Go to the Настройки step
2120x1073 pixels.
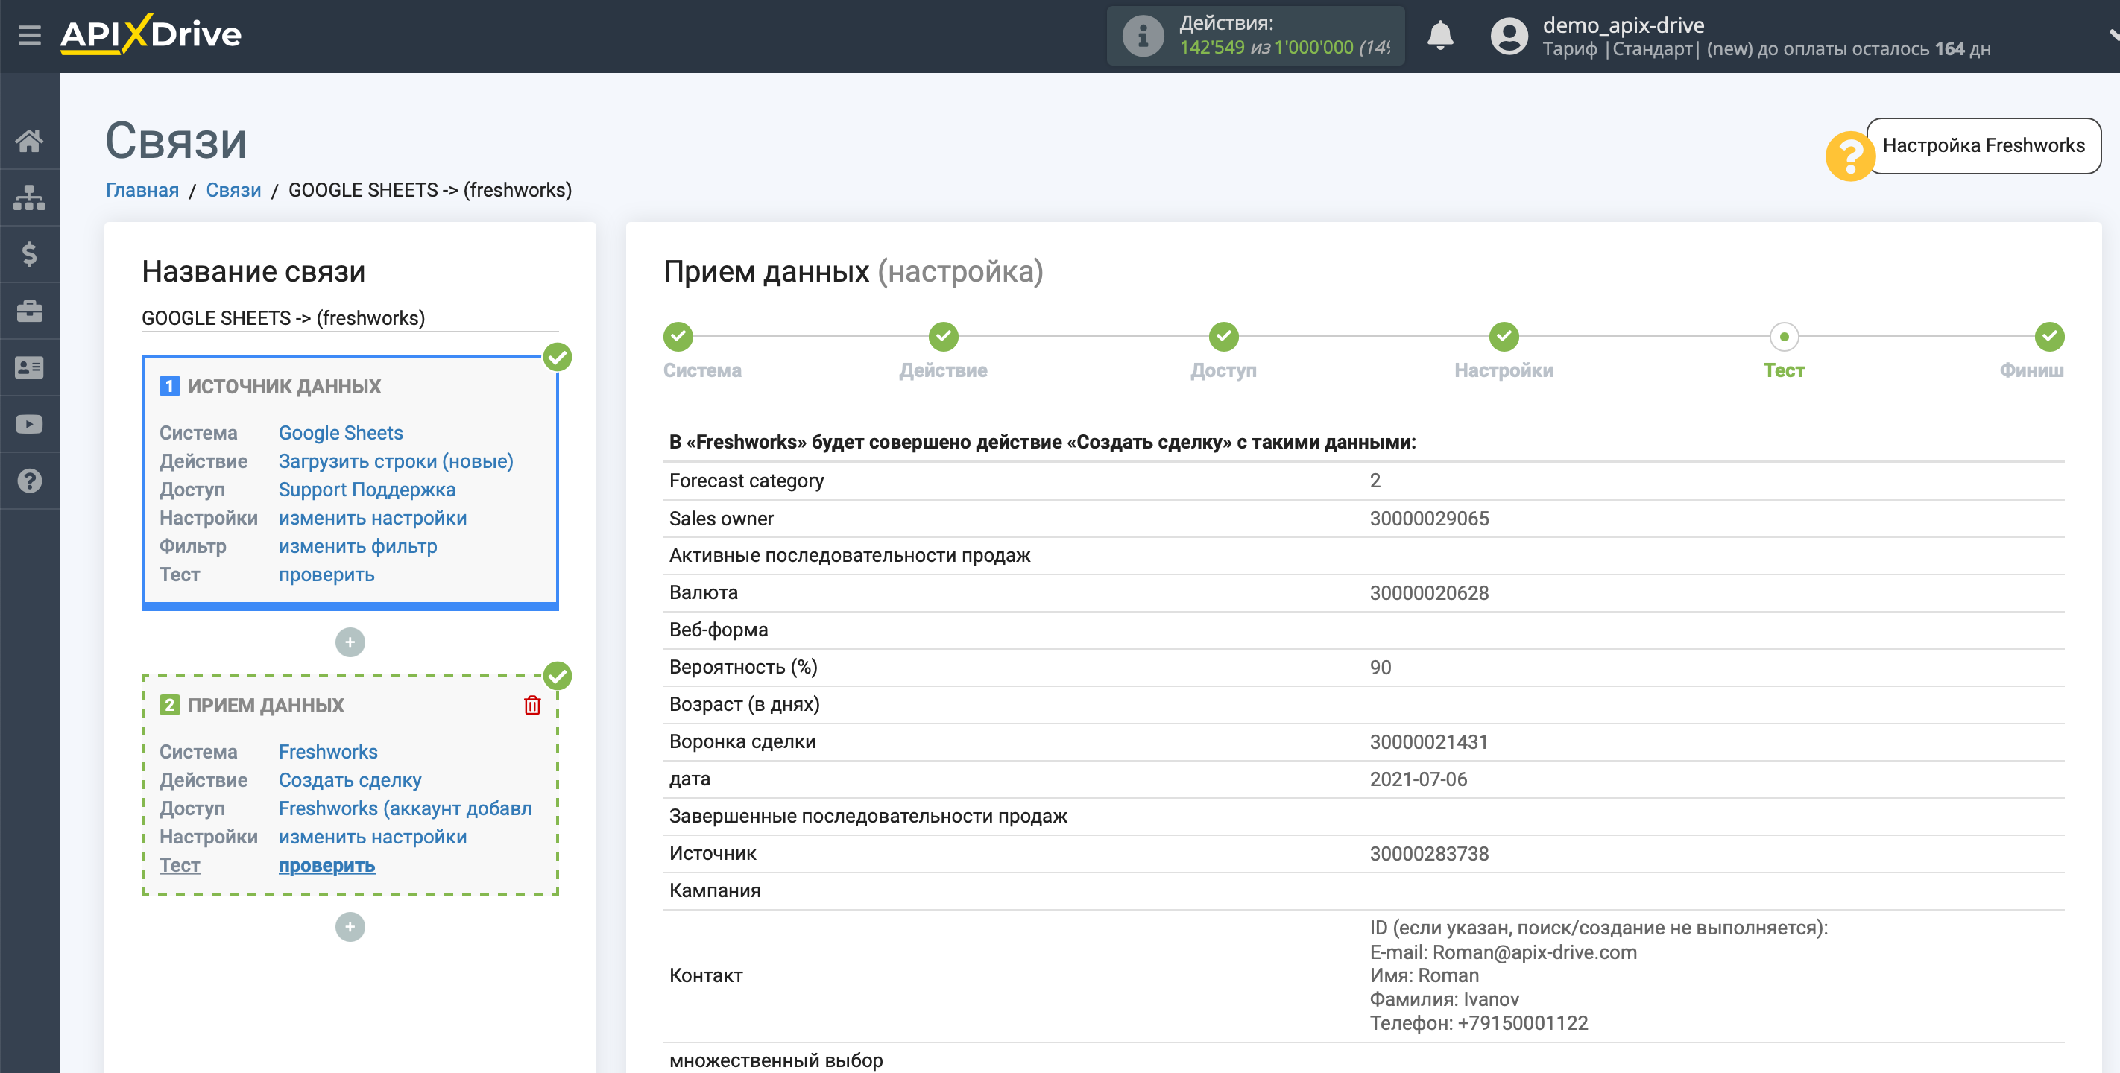pyautogui.click(x=1504, y=337)
